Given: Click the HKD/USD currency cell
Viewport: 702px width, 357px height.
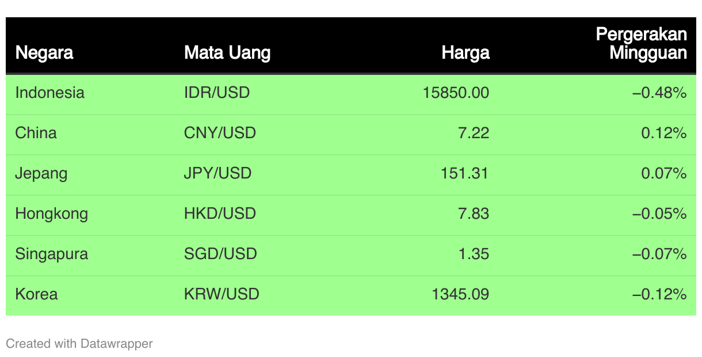Looking at the screenshot, I should (x=220, y=214).
